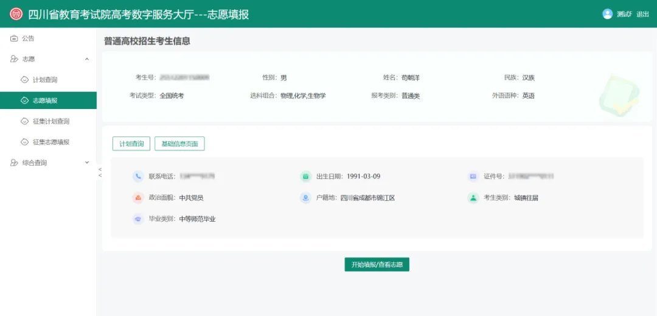Click the 基础信息页面 button

click(x=179, y=144)
